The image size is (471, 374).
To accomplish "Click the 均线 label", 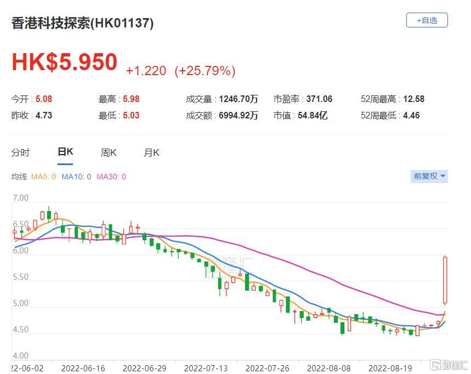I will point(19,177).
